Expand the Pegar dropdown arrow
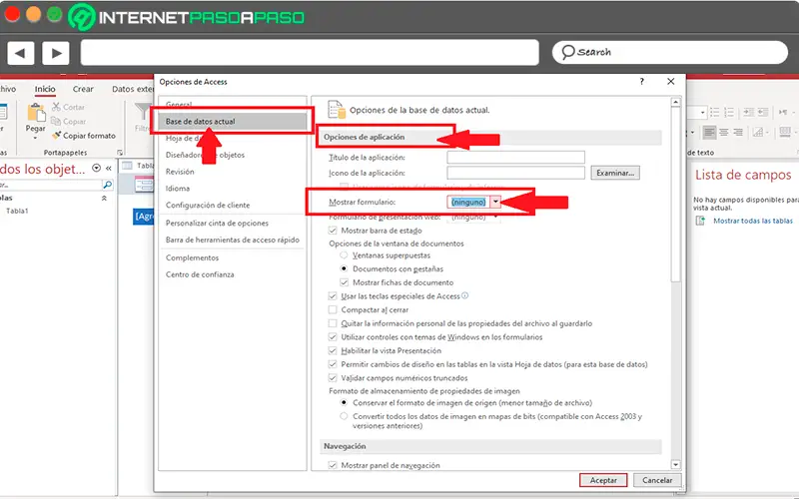799x499 pixels. pos(35,138)
